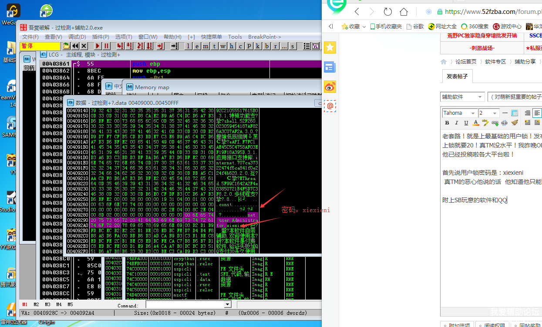Open Source window with 's' toolbar button

(x=293, y=46)
